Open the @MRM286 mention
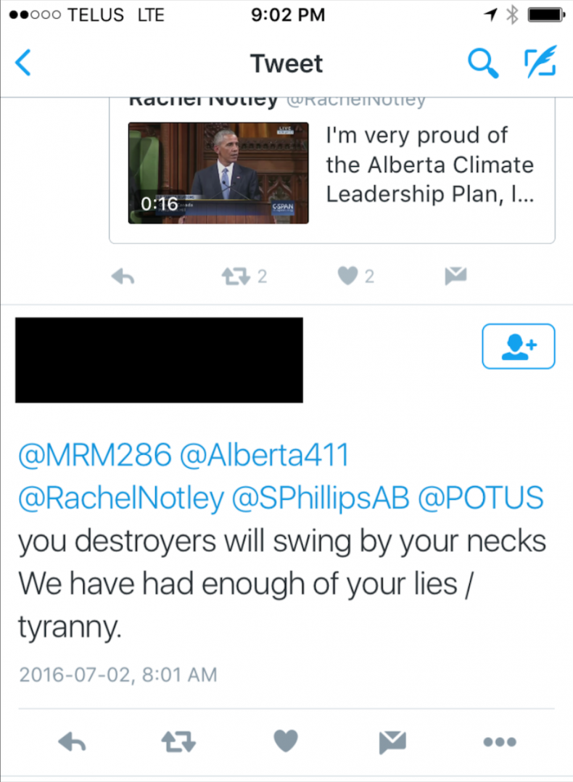Viewport: 573px width, 782px height. pyautogui.click(x=95, y=455)
